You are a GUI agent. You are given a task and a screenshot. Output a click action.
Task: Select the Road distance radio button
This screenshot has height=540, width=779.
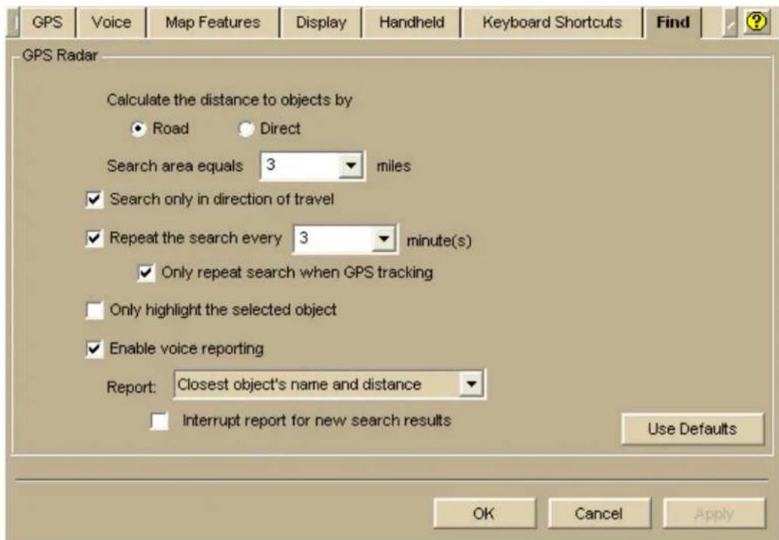138,129
